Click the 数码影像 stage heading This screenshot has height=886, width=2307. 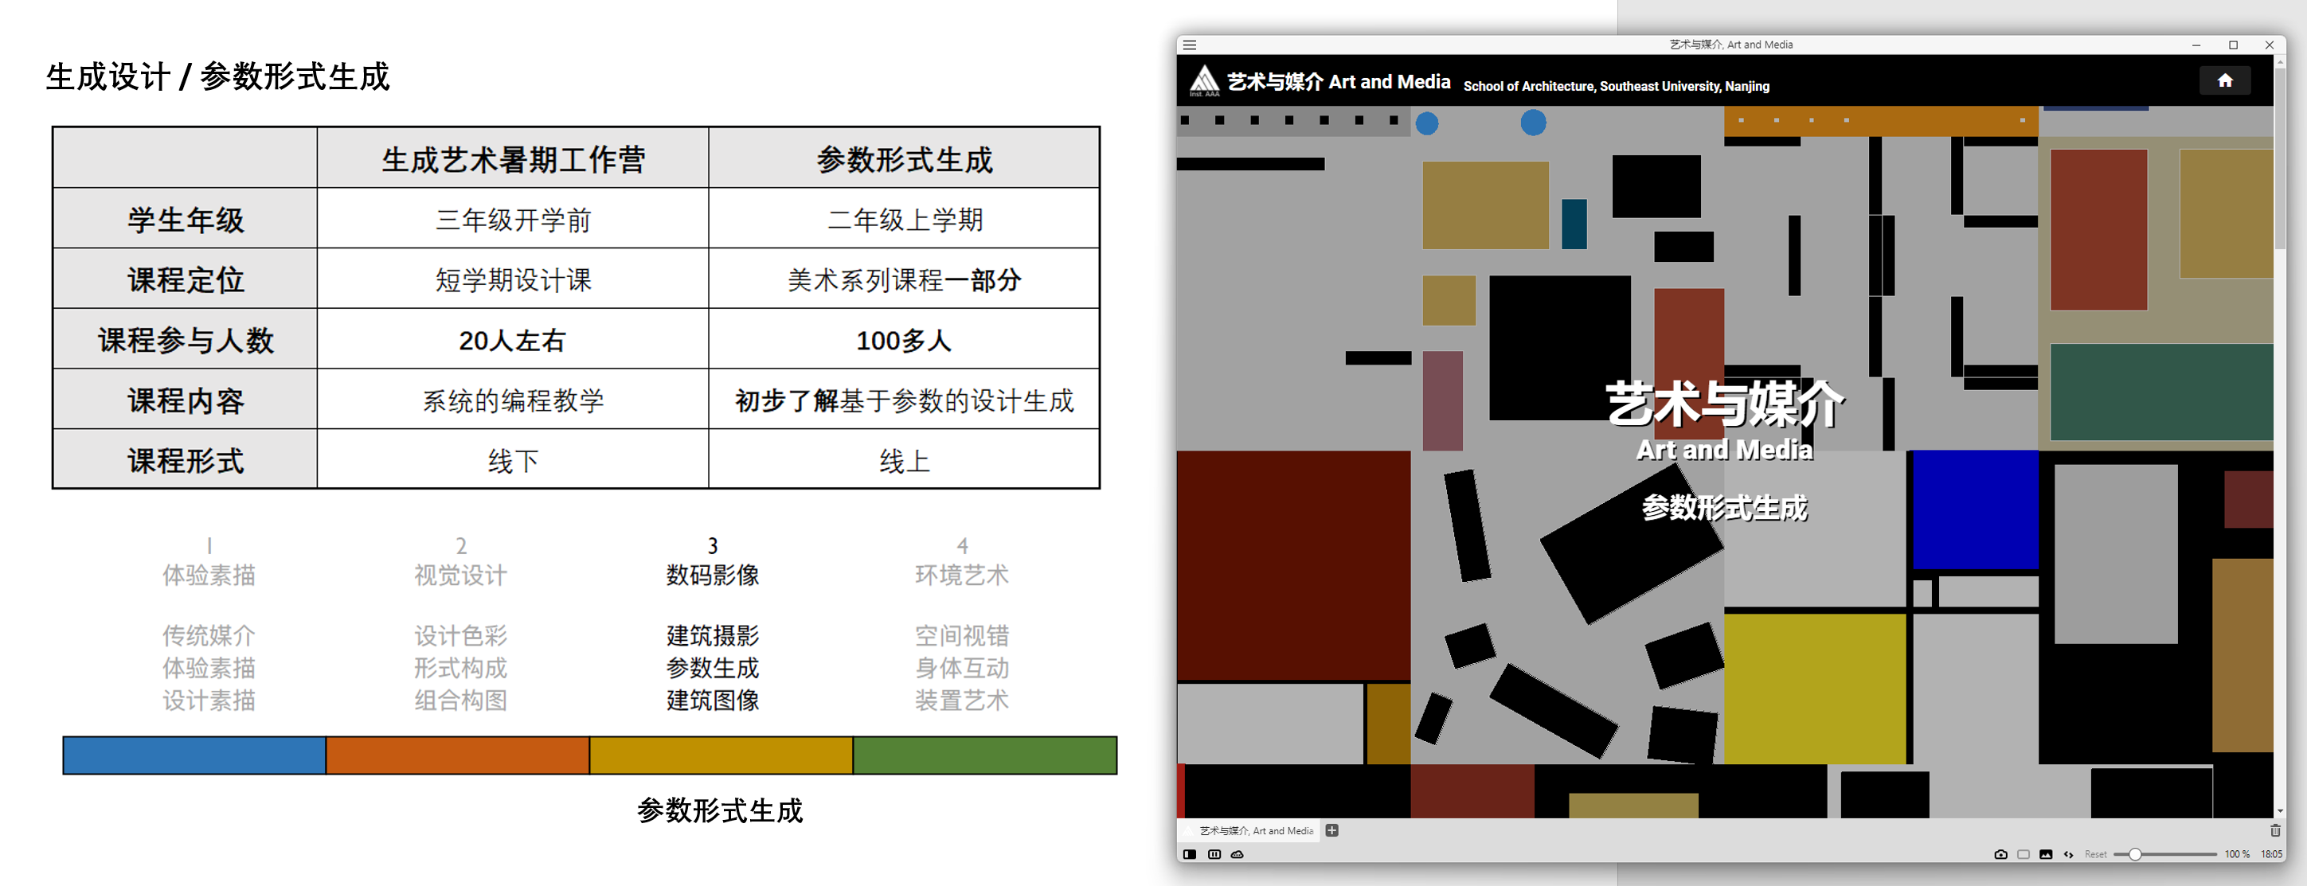(x=712, y=575)
